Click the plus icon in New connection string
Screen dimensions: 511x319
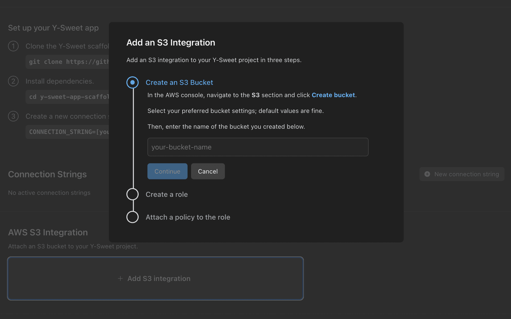(x=427, y=174)
